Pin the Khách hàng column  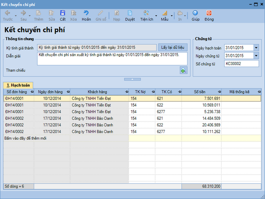[x=127, y=92]
